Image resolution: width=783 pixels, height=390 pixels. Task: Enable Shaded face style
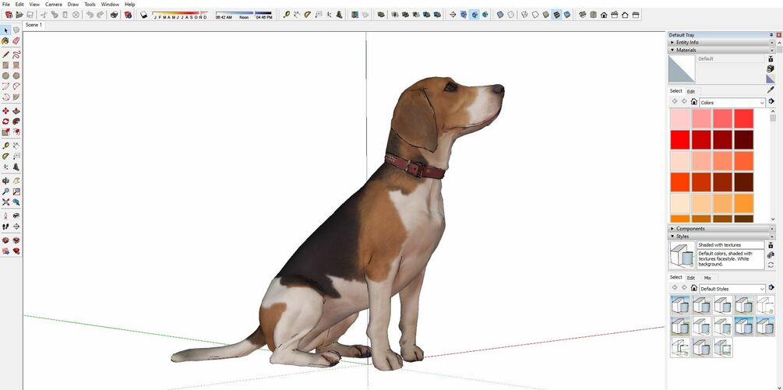tap(546, 15)
